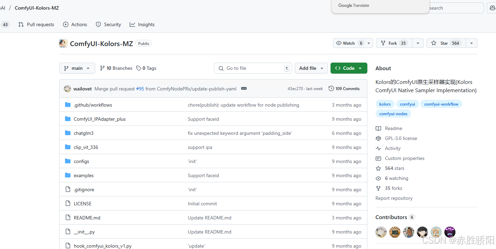Open the examples folder
The width and height of the screenshot is (496, 249).
click(x=84, y=175)
